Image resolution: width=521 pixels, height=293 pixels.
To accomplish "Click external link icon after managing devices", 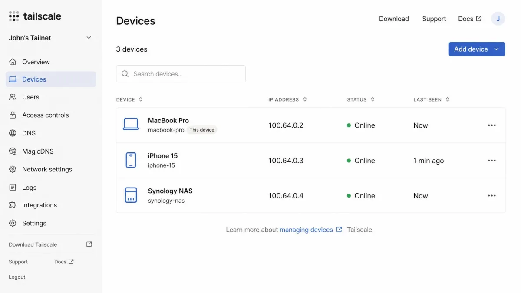I will [x=340, y=230].
